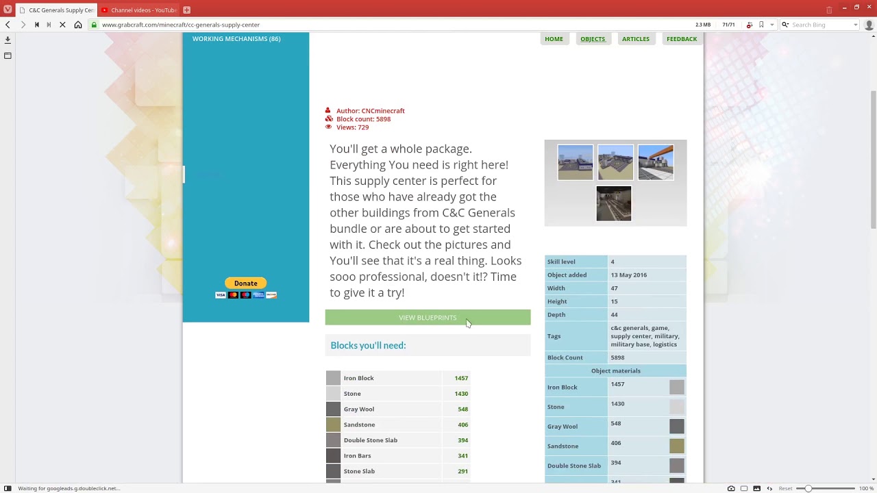Click Sandstone swatch in Object materials table
Image resolution: width=877 pixels, height=493 pixels.
(676, 446)
